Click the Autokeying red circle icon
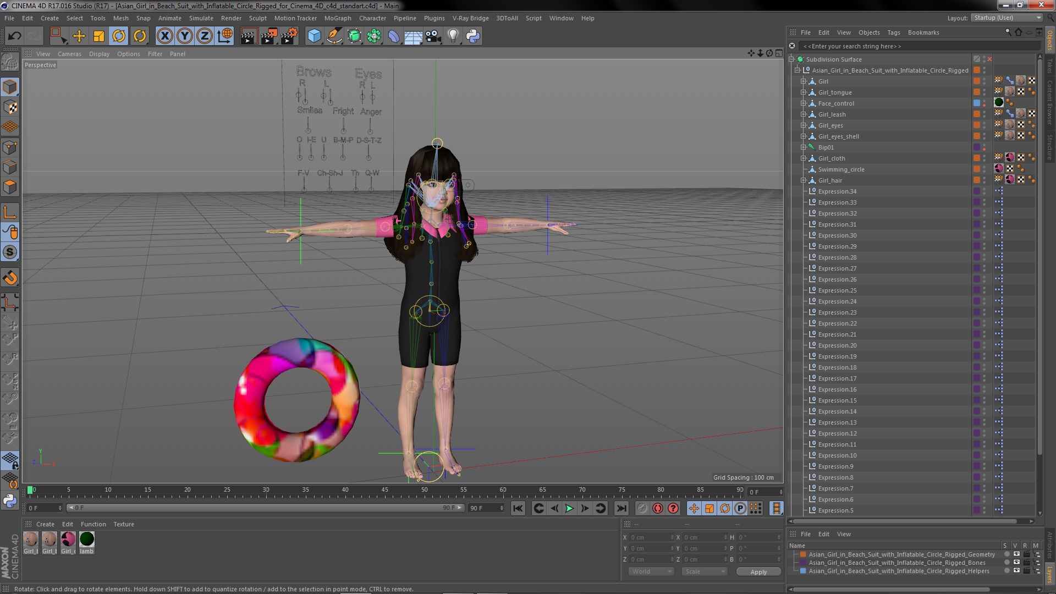The image size is (1056, 594). (x=658, y=509)
